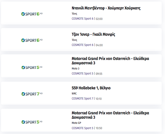The height and width of the screenshot is (134, 165).
Task: Select the Τένις label under the Medvedev match
Action: (74, 14)
